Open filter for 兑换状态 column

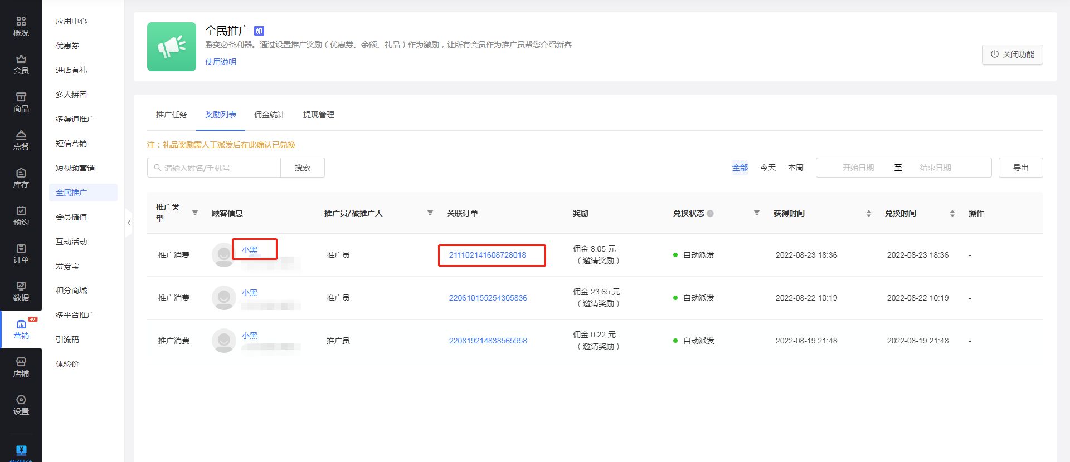pyautogui.click(x=757, y=213)
